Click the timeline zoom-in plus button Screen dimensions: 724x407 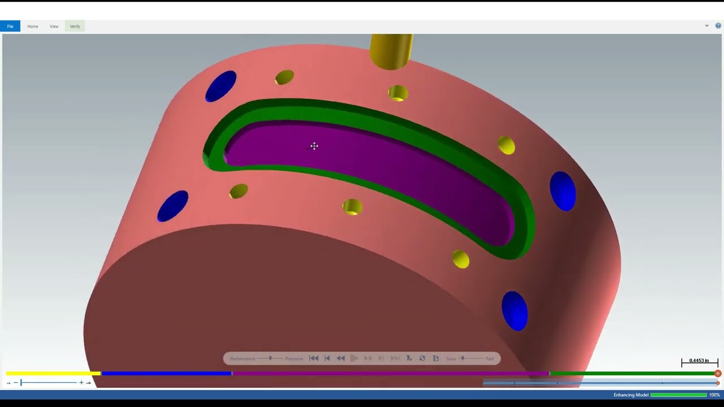coord(81,383)
